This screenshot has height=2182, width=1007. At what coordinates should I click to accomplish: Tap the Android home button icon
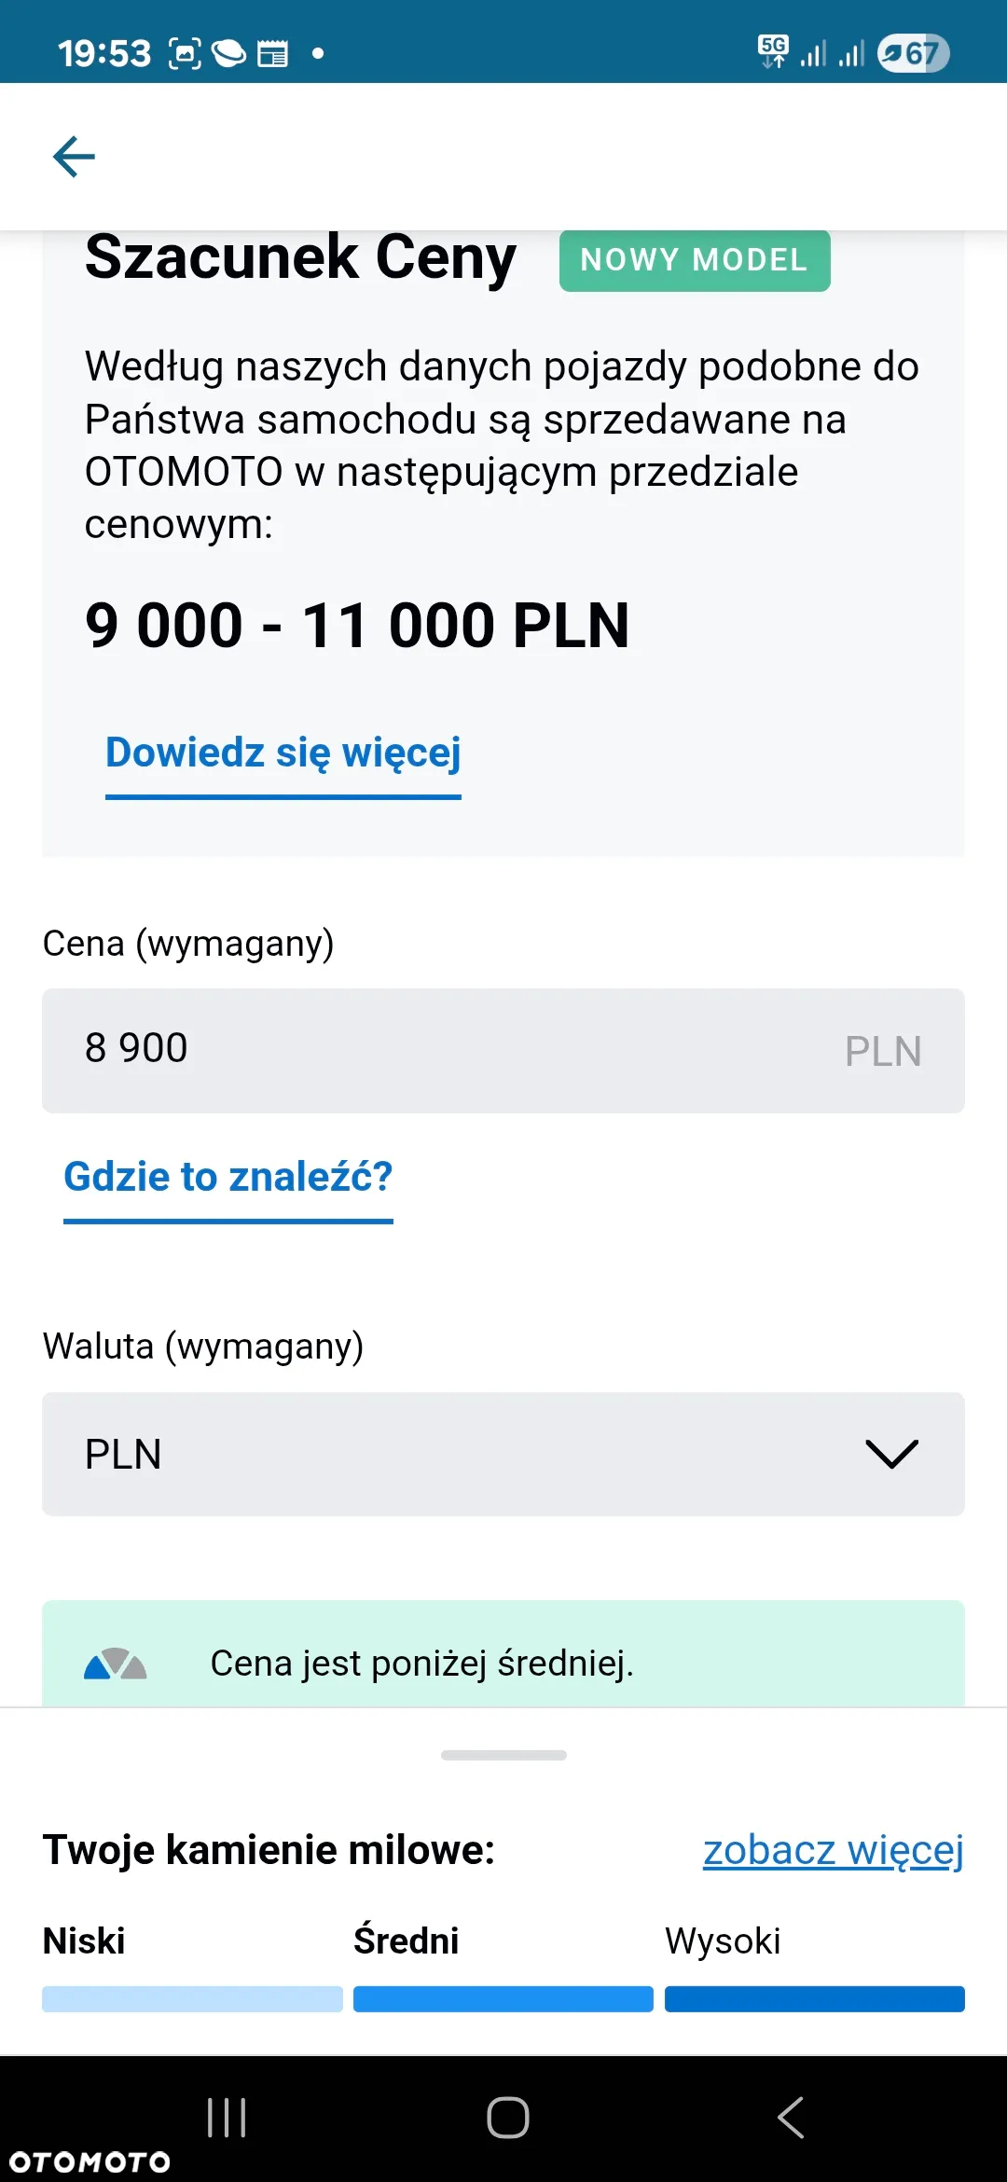click(507, 2117)
